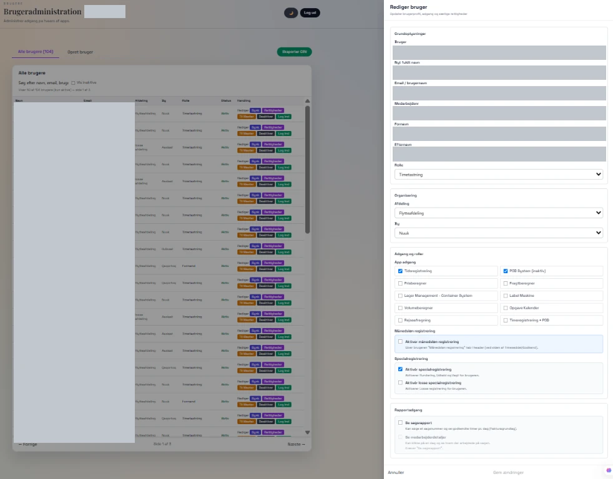Enable Aktivér losse specialregistrering
This screenshot has height=479, width=613.
[x=400, y=383]
